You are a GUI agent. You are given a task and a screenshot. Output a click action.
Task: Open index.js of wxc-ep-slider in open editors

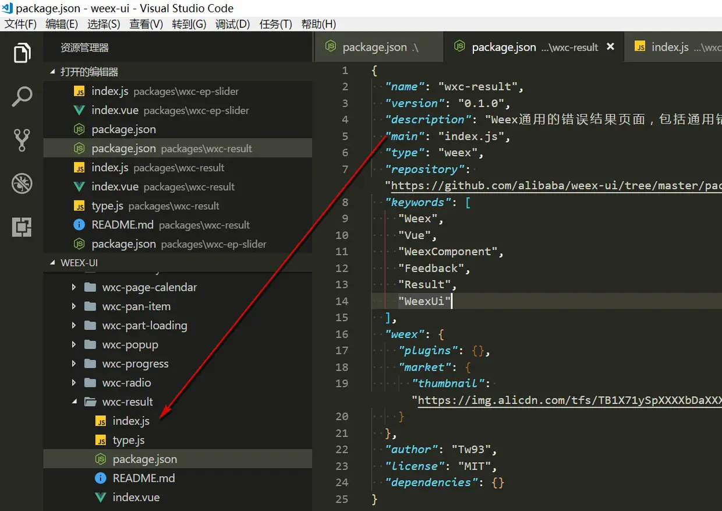pos(178,91)
